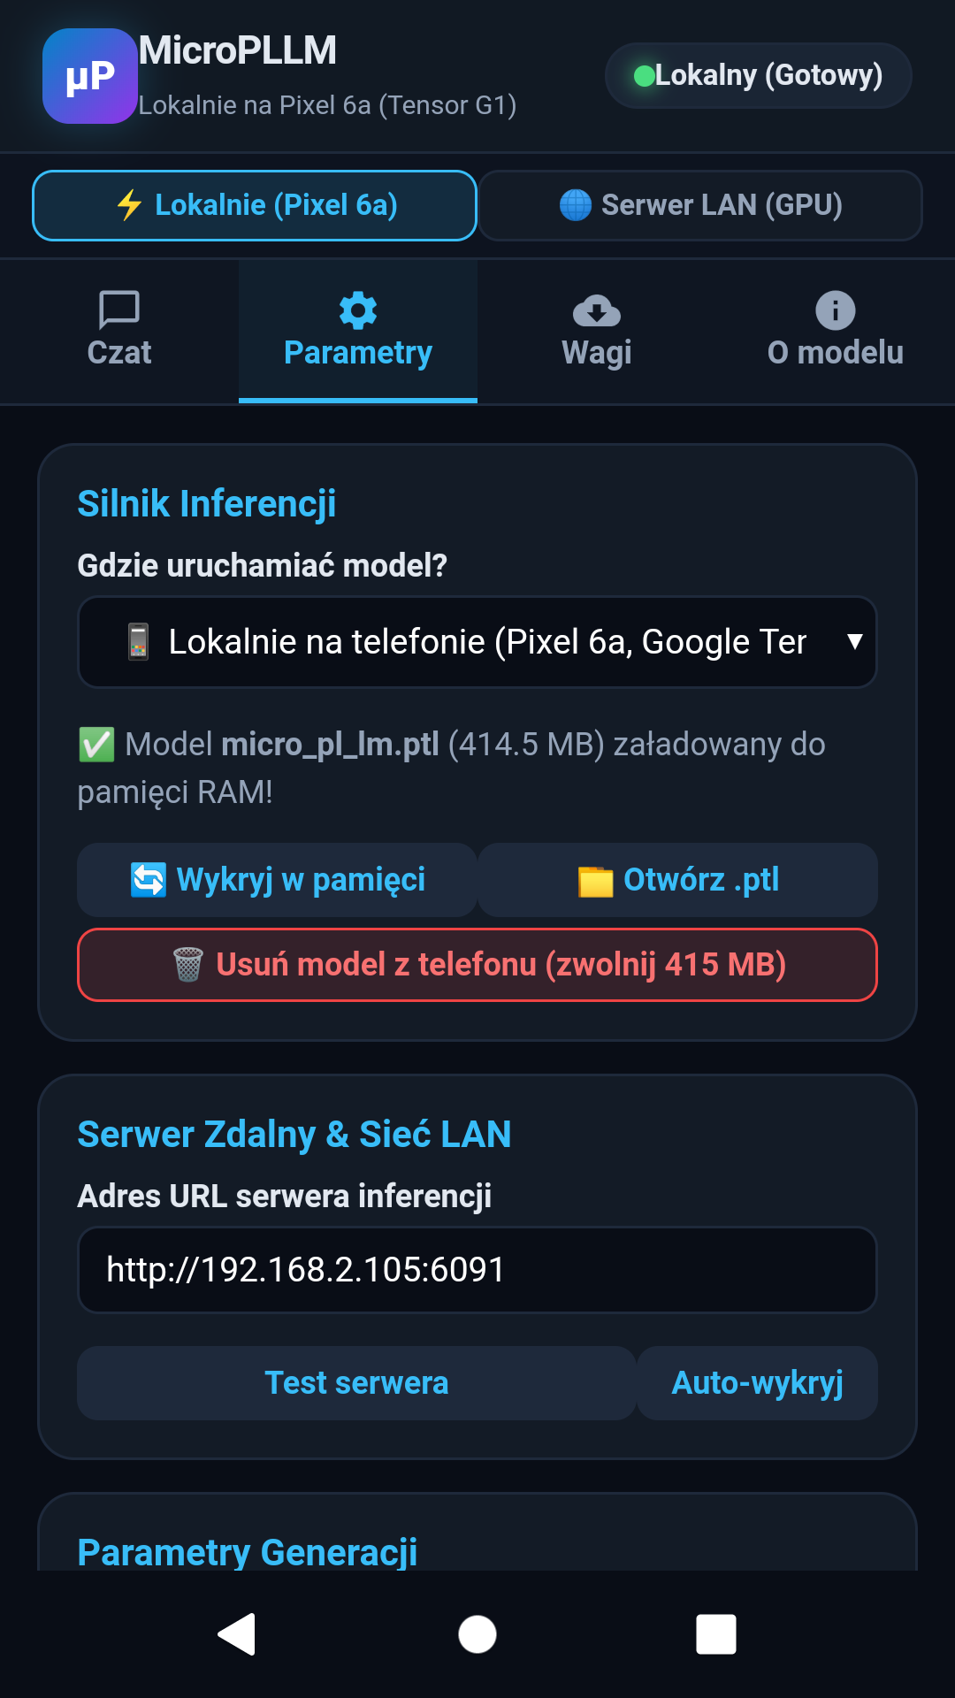Screen dimensions: 955x1698
Task: Click Wykryj w pamięci button
Action: [x=277, y=880]
